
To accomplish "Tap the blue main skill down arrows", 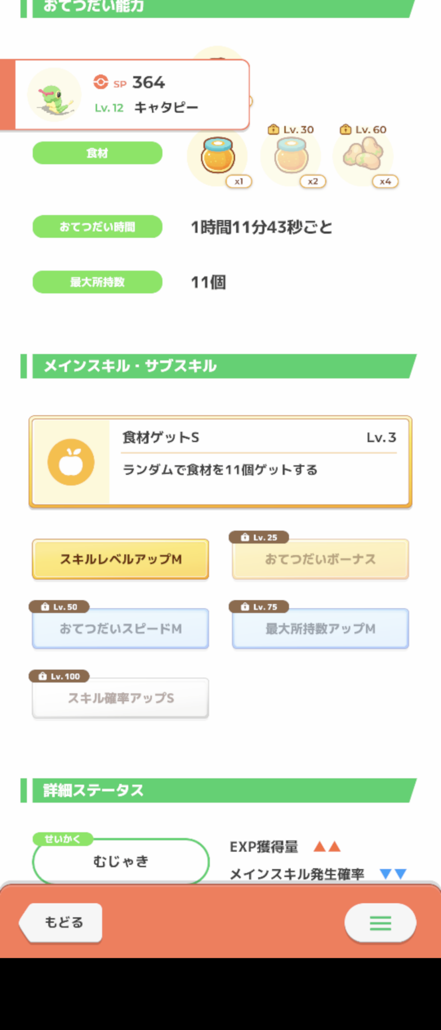I will point(393,873).
